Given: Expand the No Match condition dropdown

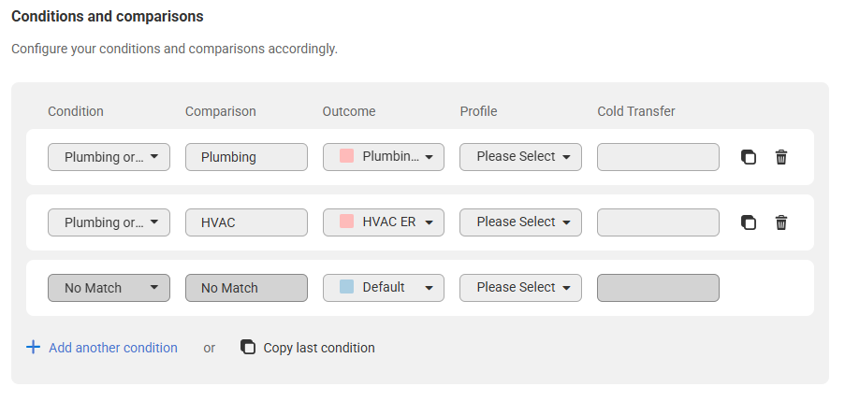Looking at the screenshot, I should [109, 288].
